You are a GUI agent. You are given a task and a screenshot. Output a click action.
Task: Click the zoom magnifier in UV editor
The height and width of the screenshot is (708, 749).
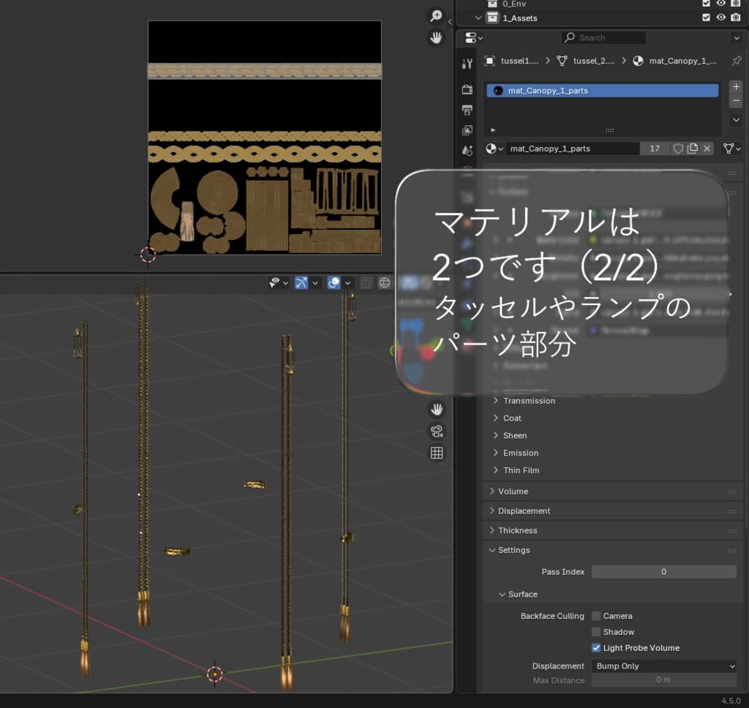[x=437, y=16]
